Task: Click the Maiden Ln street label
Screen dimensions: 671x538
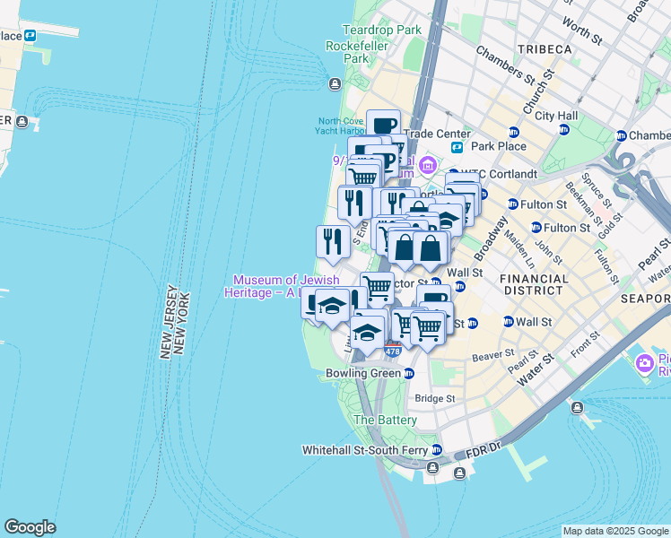Action: pyautogui.click(x=519, y=249)
